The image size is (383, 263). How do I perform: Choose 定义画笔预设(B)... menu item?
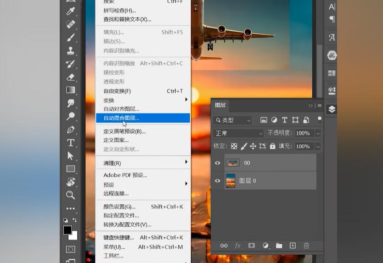pyautogui.click(x=143, y=131)
